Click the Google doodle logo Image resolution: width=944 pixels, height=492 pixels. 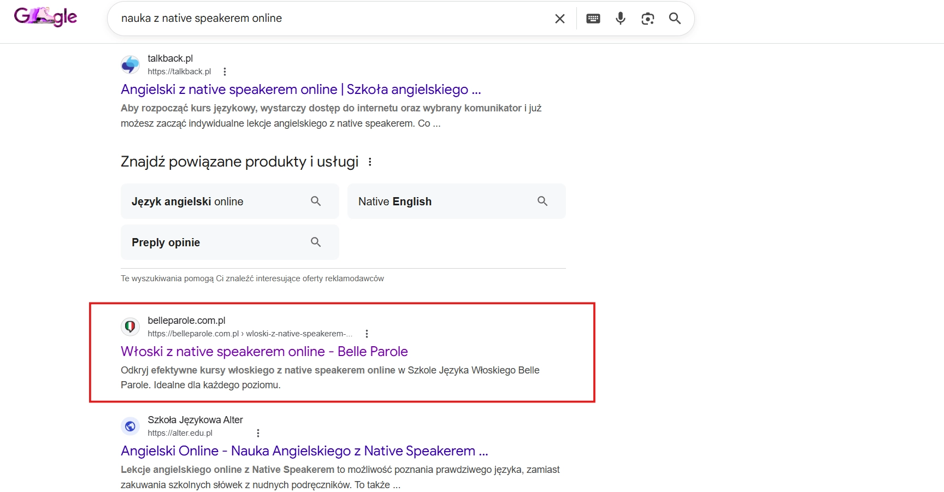[45, 17]
